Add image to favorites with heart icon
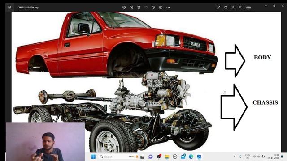Screen dimensions: 287x161 (x=146, y=8)
